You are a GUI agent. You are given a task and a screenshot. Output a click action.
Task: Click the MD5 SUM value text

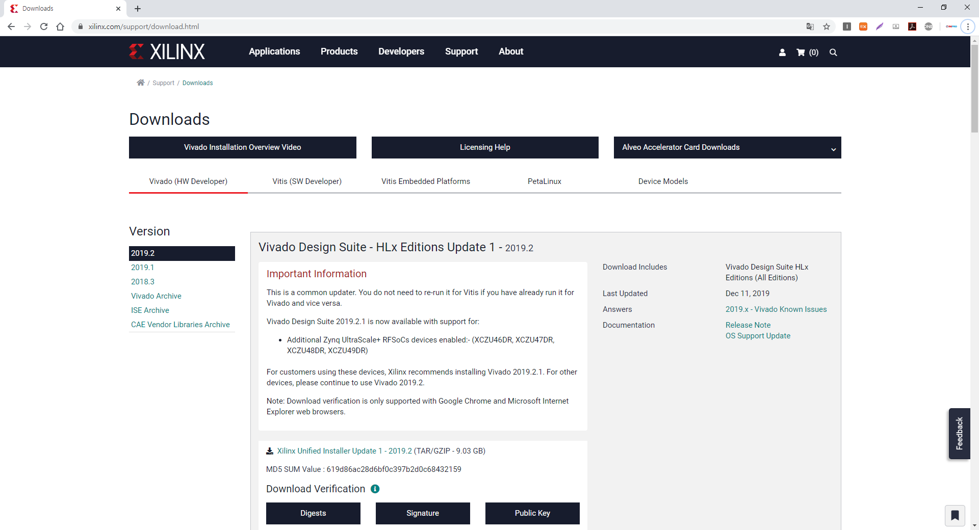(x=394, y=469)
